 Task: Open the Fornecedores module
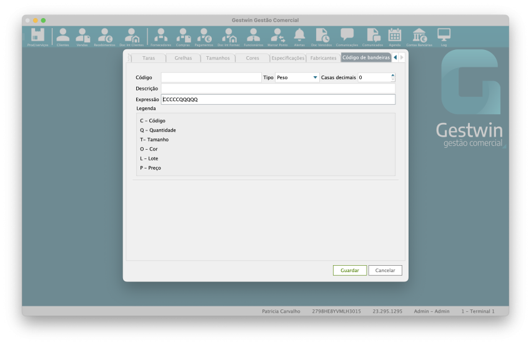tap(161, 36)
